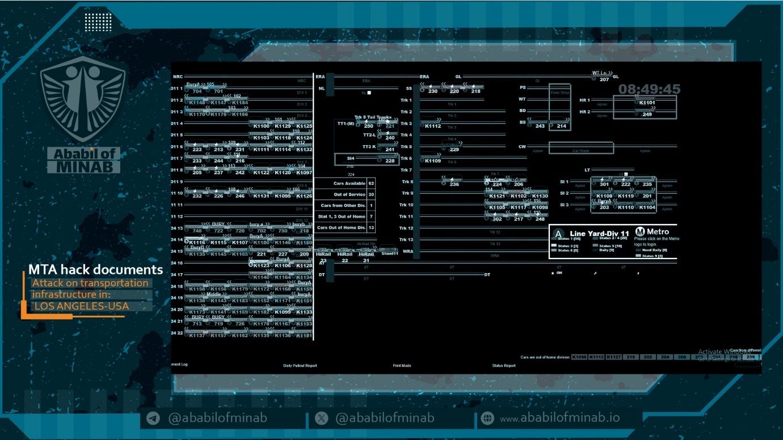The width and height of the screenshot is (783, 440).
Task: Open the Status Report
Action: tap(504, 366)
